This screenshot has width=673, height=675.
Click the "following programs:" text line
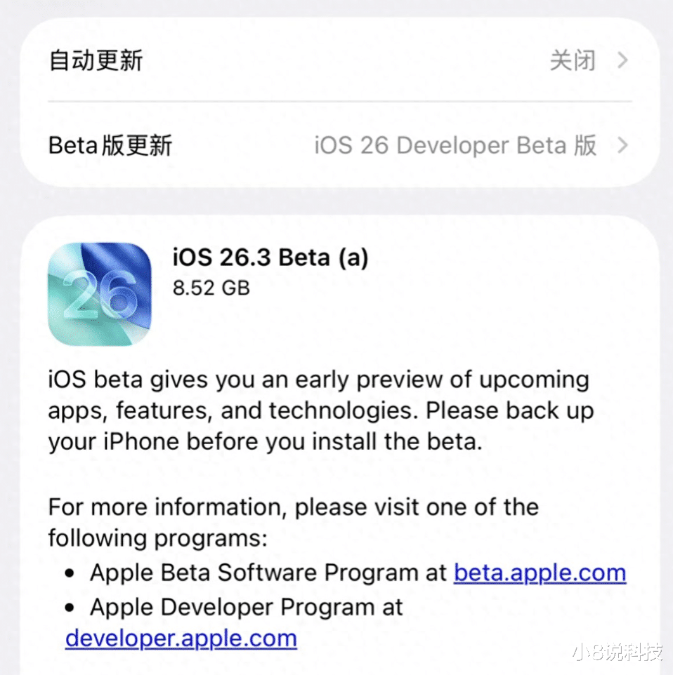(x=158, y=538)
